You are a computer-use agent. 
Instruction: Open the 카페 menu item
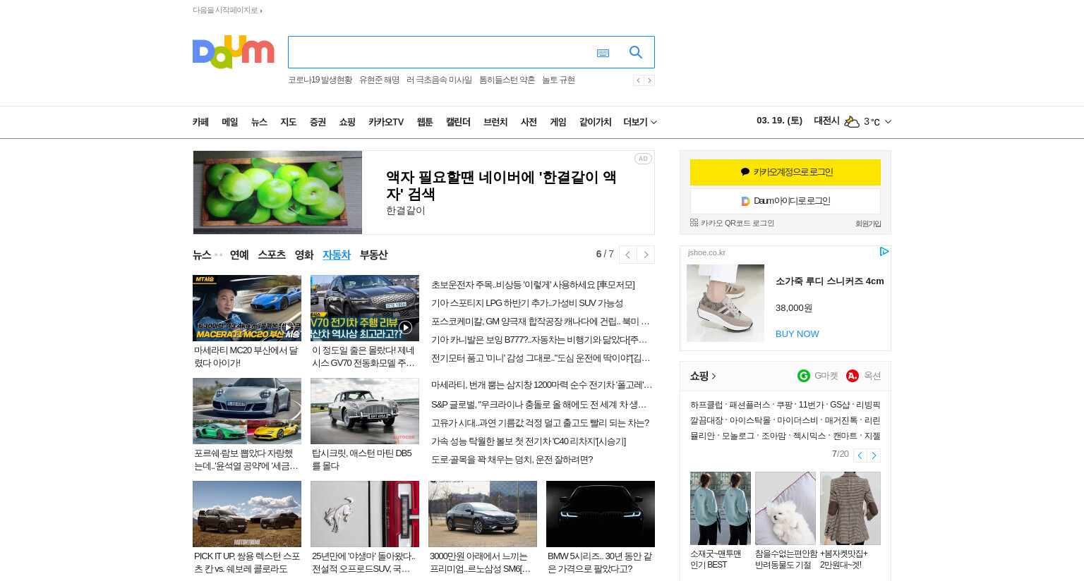pos(200,122)
